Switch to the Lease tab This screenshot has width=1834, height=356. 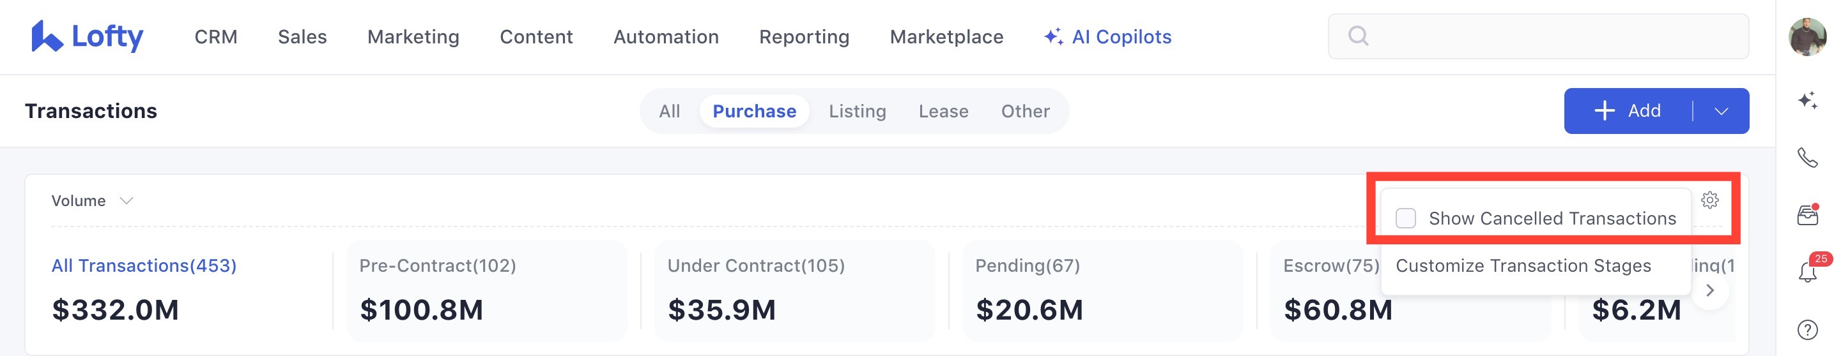[943, 111]
